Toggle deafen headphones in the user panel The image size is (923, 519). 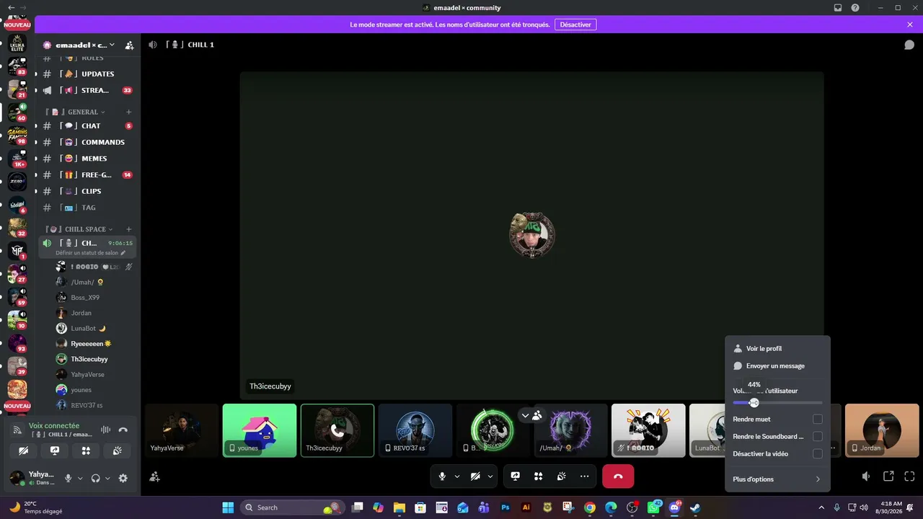95,478
